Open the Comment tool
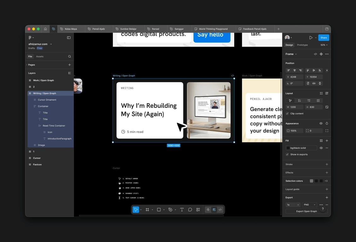 tap(190, 210)
